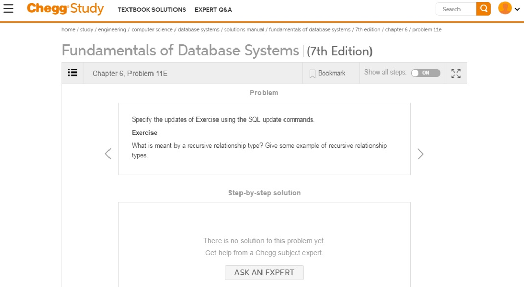524x287 pixels.
Task: Click the problem 11e breadcrumb
Action: click(x=427, y=29)
